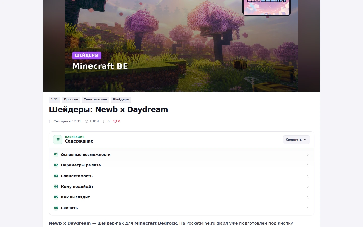Screen dimensions: 363x227
Task: Click the purple ШЕЙДЕРЫ category badge
Action: (86, 55)
